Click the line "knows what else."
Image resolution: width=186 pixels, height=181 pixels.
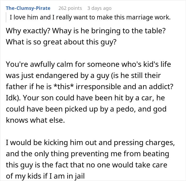[x=35, y=121]
